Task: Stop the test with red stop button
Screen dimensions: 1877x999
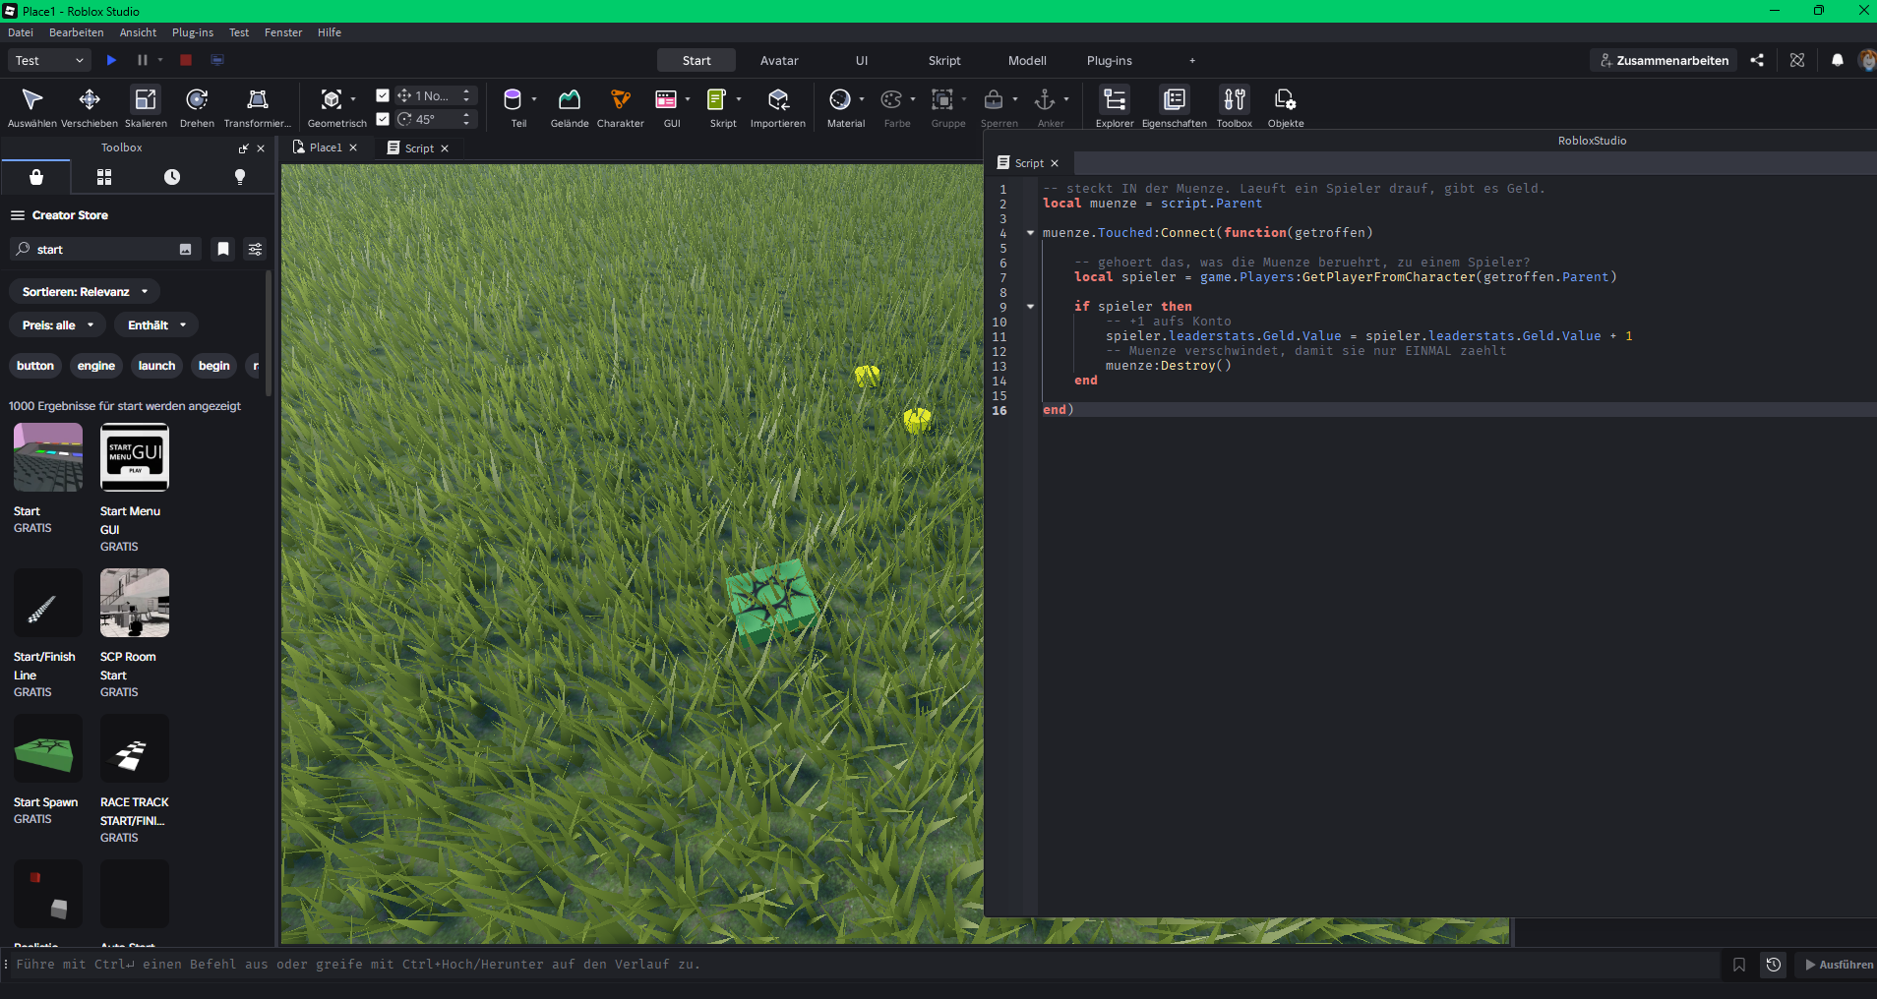Action: (186, 60)
